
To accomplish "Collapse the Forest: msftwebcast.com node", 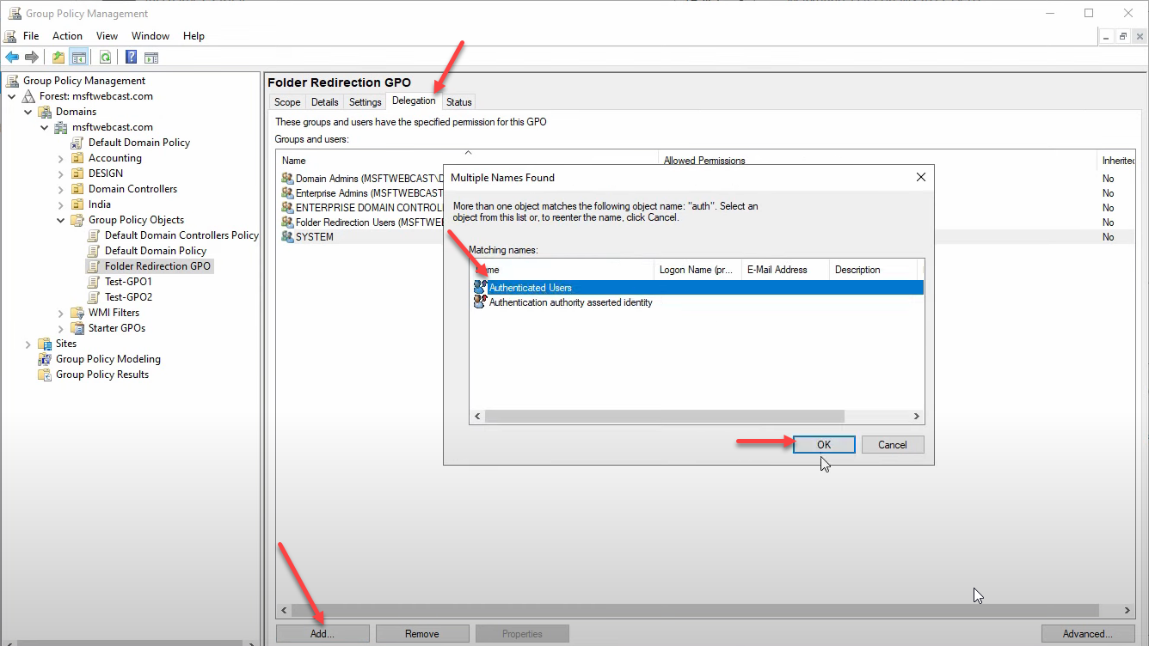I will tap(12, 96).
